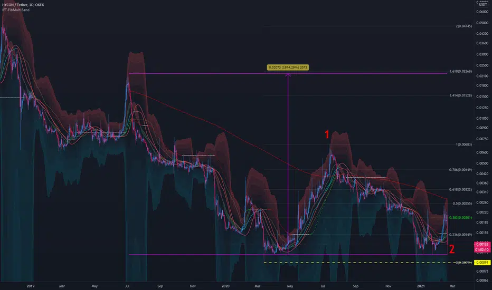Viewport: 492px width, 290px height.
Task: Click the 2021 label on time axis
Action: coord(421,286)
